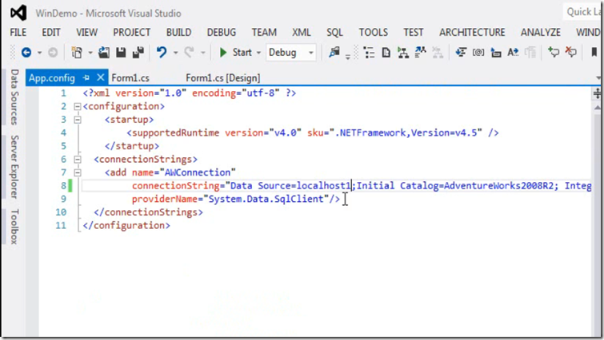Click the icon with two people over lines
The image size is (604, 340).
420,52
